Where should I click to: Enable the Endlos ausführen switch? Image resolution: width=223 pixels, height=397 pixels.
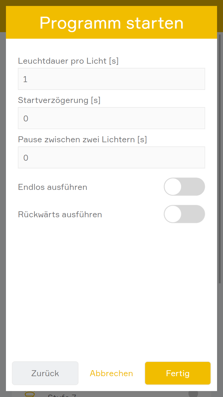[x=184, y=187]
